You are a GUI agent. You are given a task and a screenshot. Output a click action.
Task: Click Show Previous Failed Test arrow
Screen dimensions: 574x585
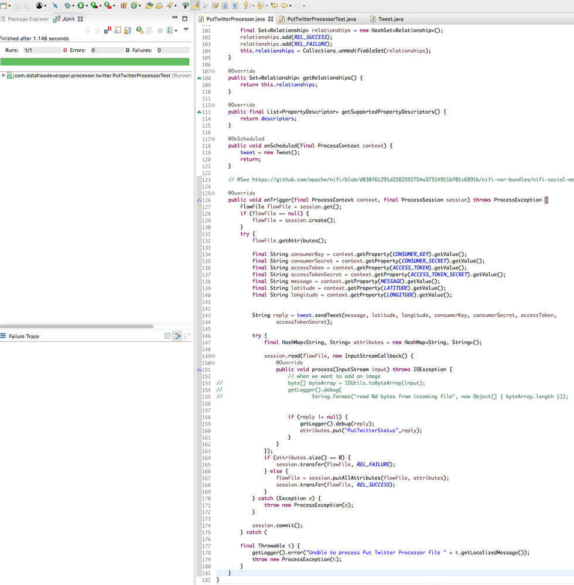[x=97, y=29]
